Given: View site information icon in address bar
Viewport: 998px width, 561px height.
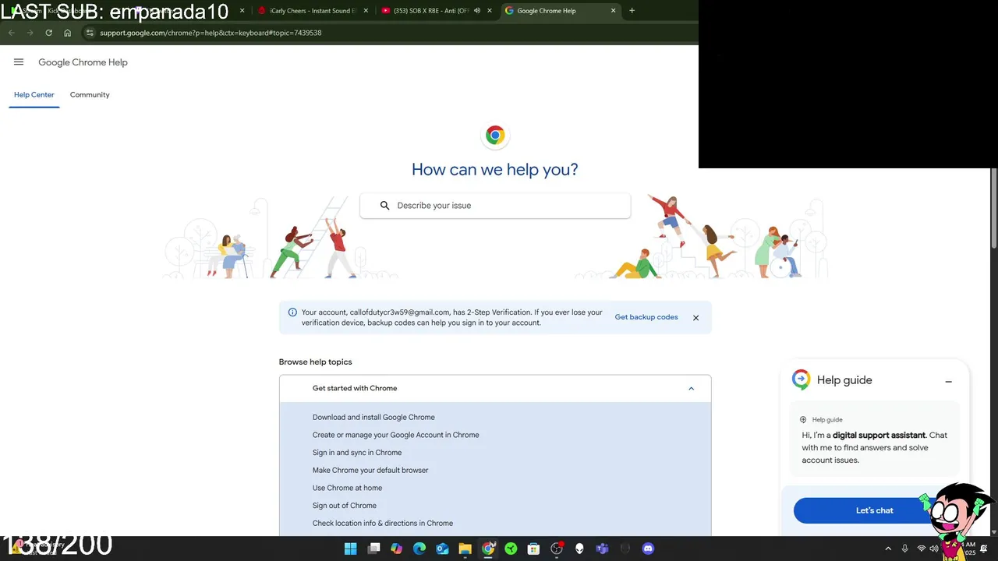Looking at the screenshot, I should [x=90, y=33].
